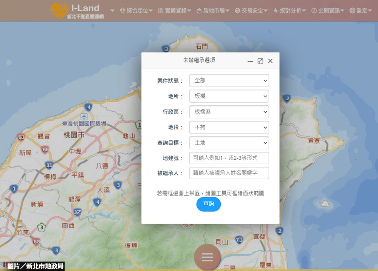This screenshot has height=271, width=378.
Task: Open the 公開資訊 menu
Action: pos(328,11)
